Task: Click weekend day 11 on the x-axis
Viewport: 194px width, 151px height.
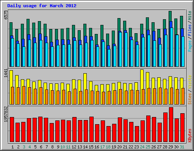Action: point(68,147)
